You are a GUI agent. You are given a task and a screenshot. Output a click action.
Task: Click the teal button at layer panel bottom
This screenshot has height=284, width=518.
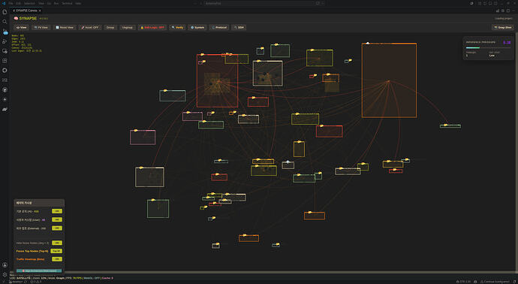tap(39, 270)
